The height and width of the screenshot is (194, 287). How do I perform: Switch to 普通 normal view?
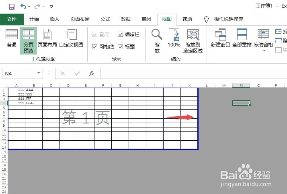point(12,38)
